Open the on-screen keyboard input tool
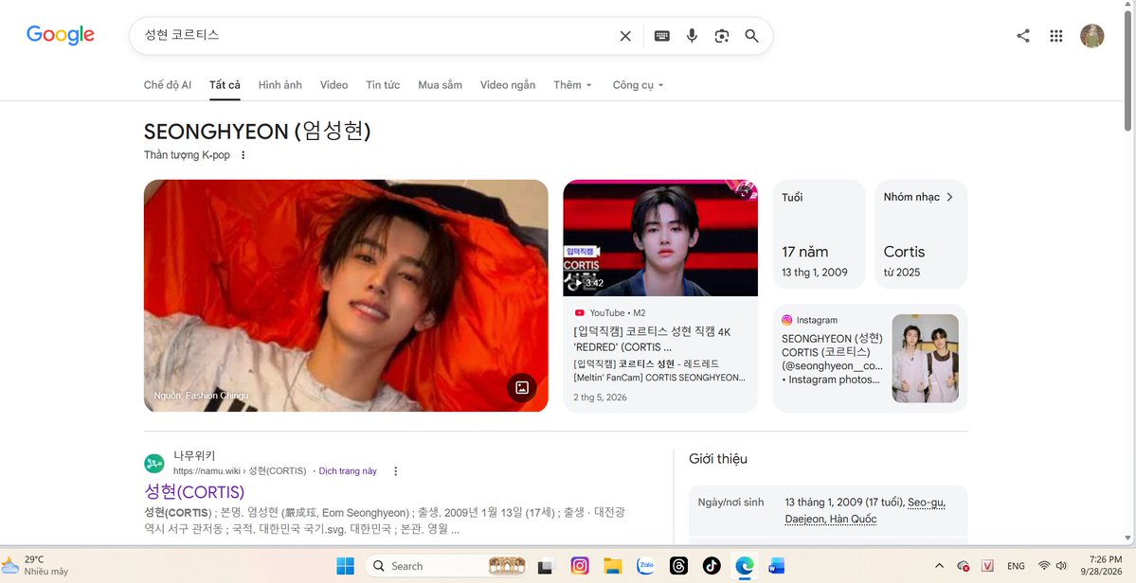This screenshot has width=1136, height=583. click(x=662, y=36)
